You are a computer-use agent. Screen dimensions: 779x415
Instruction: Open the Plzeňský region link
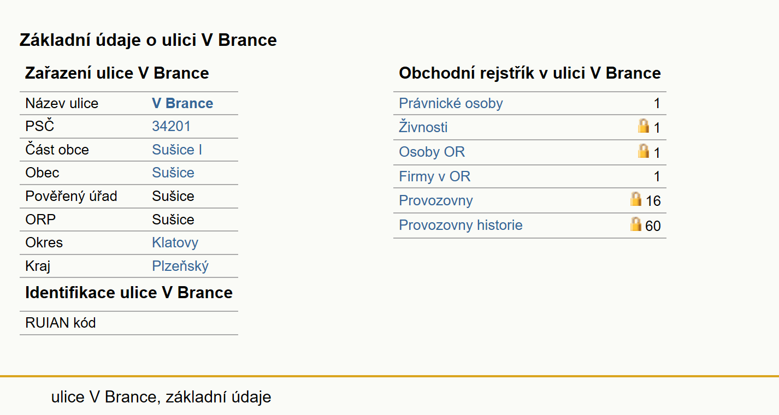click(x=180, y=266)
